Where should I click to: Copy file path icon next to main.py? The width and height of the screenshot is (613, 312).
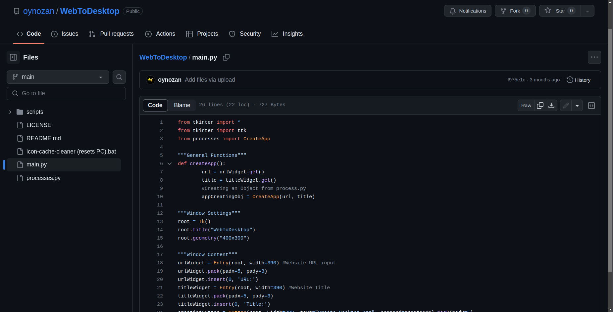[226, 57]
